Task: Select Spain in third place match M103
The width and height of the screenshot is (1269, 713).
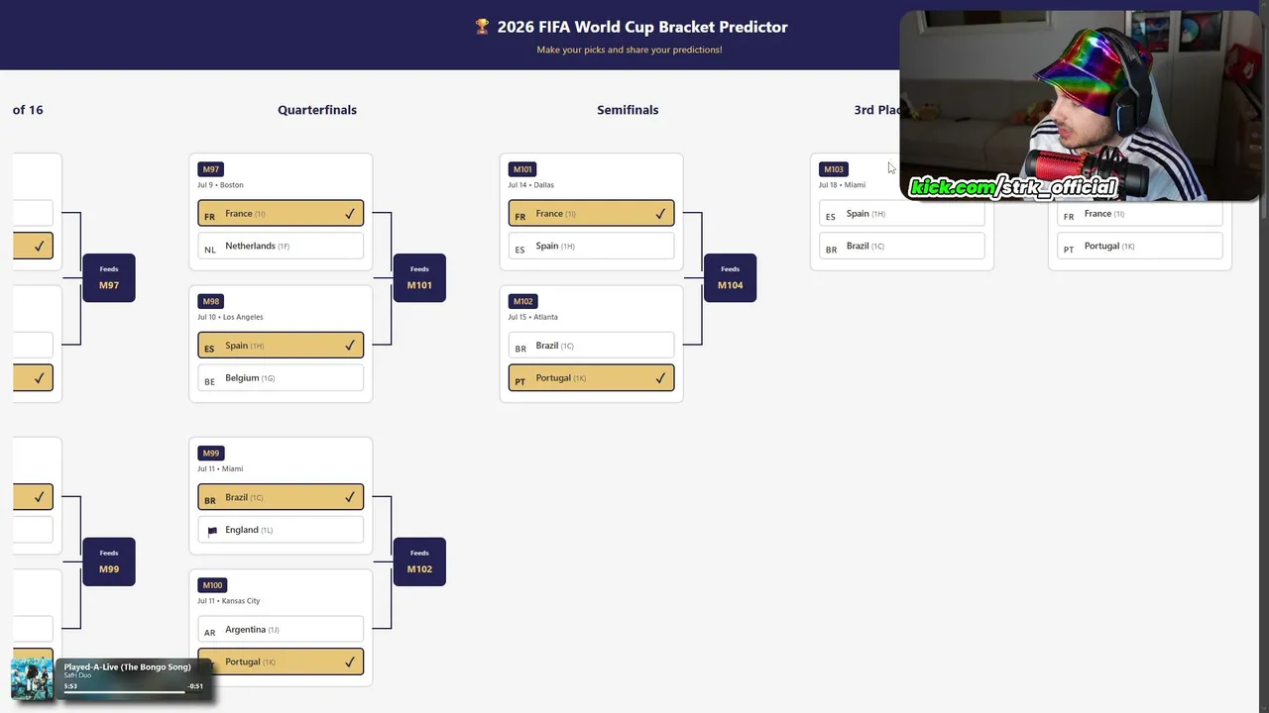Action: click(901, 214)
